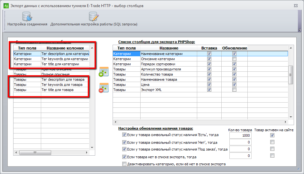Toggle 'Если товара нет в списке экспорта' checkbox
This screenshot has height=174, width=304.
[124, 157]
